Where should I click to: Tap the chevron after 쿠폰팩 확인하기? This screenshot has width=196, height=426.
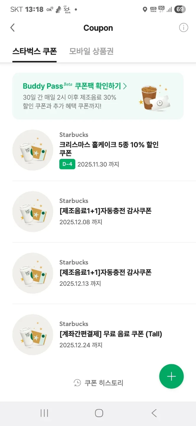click(125, 86)
